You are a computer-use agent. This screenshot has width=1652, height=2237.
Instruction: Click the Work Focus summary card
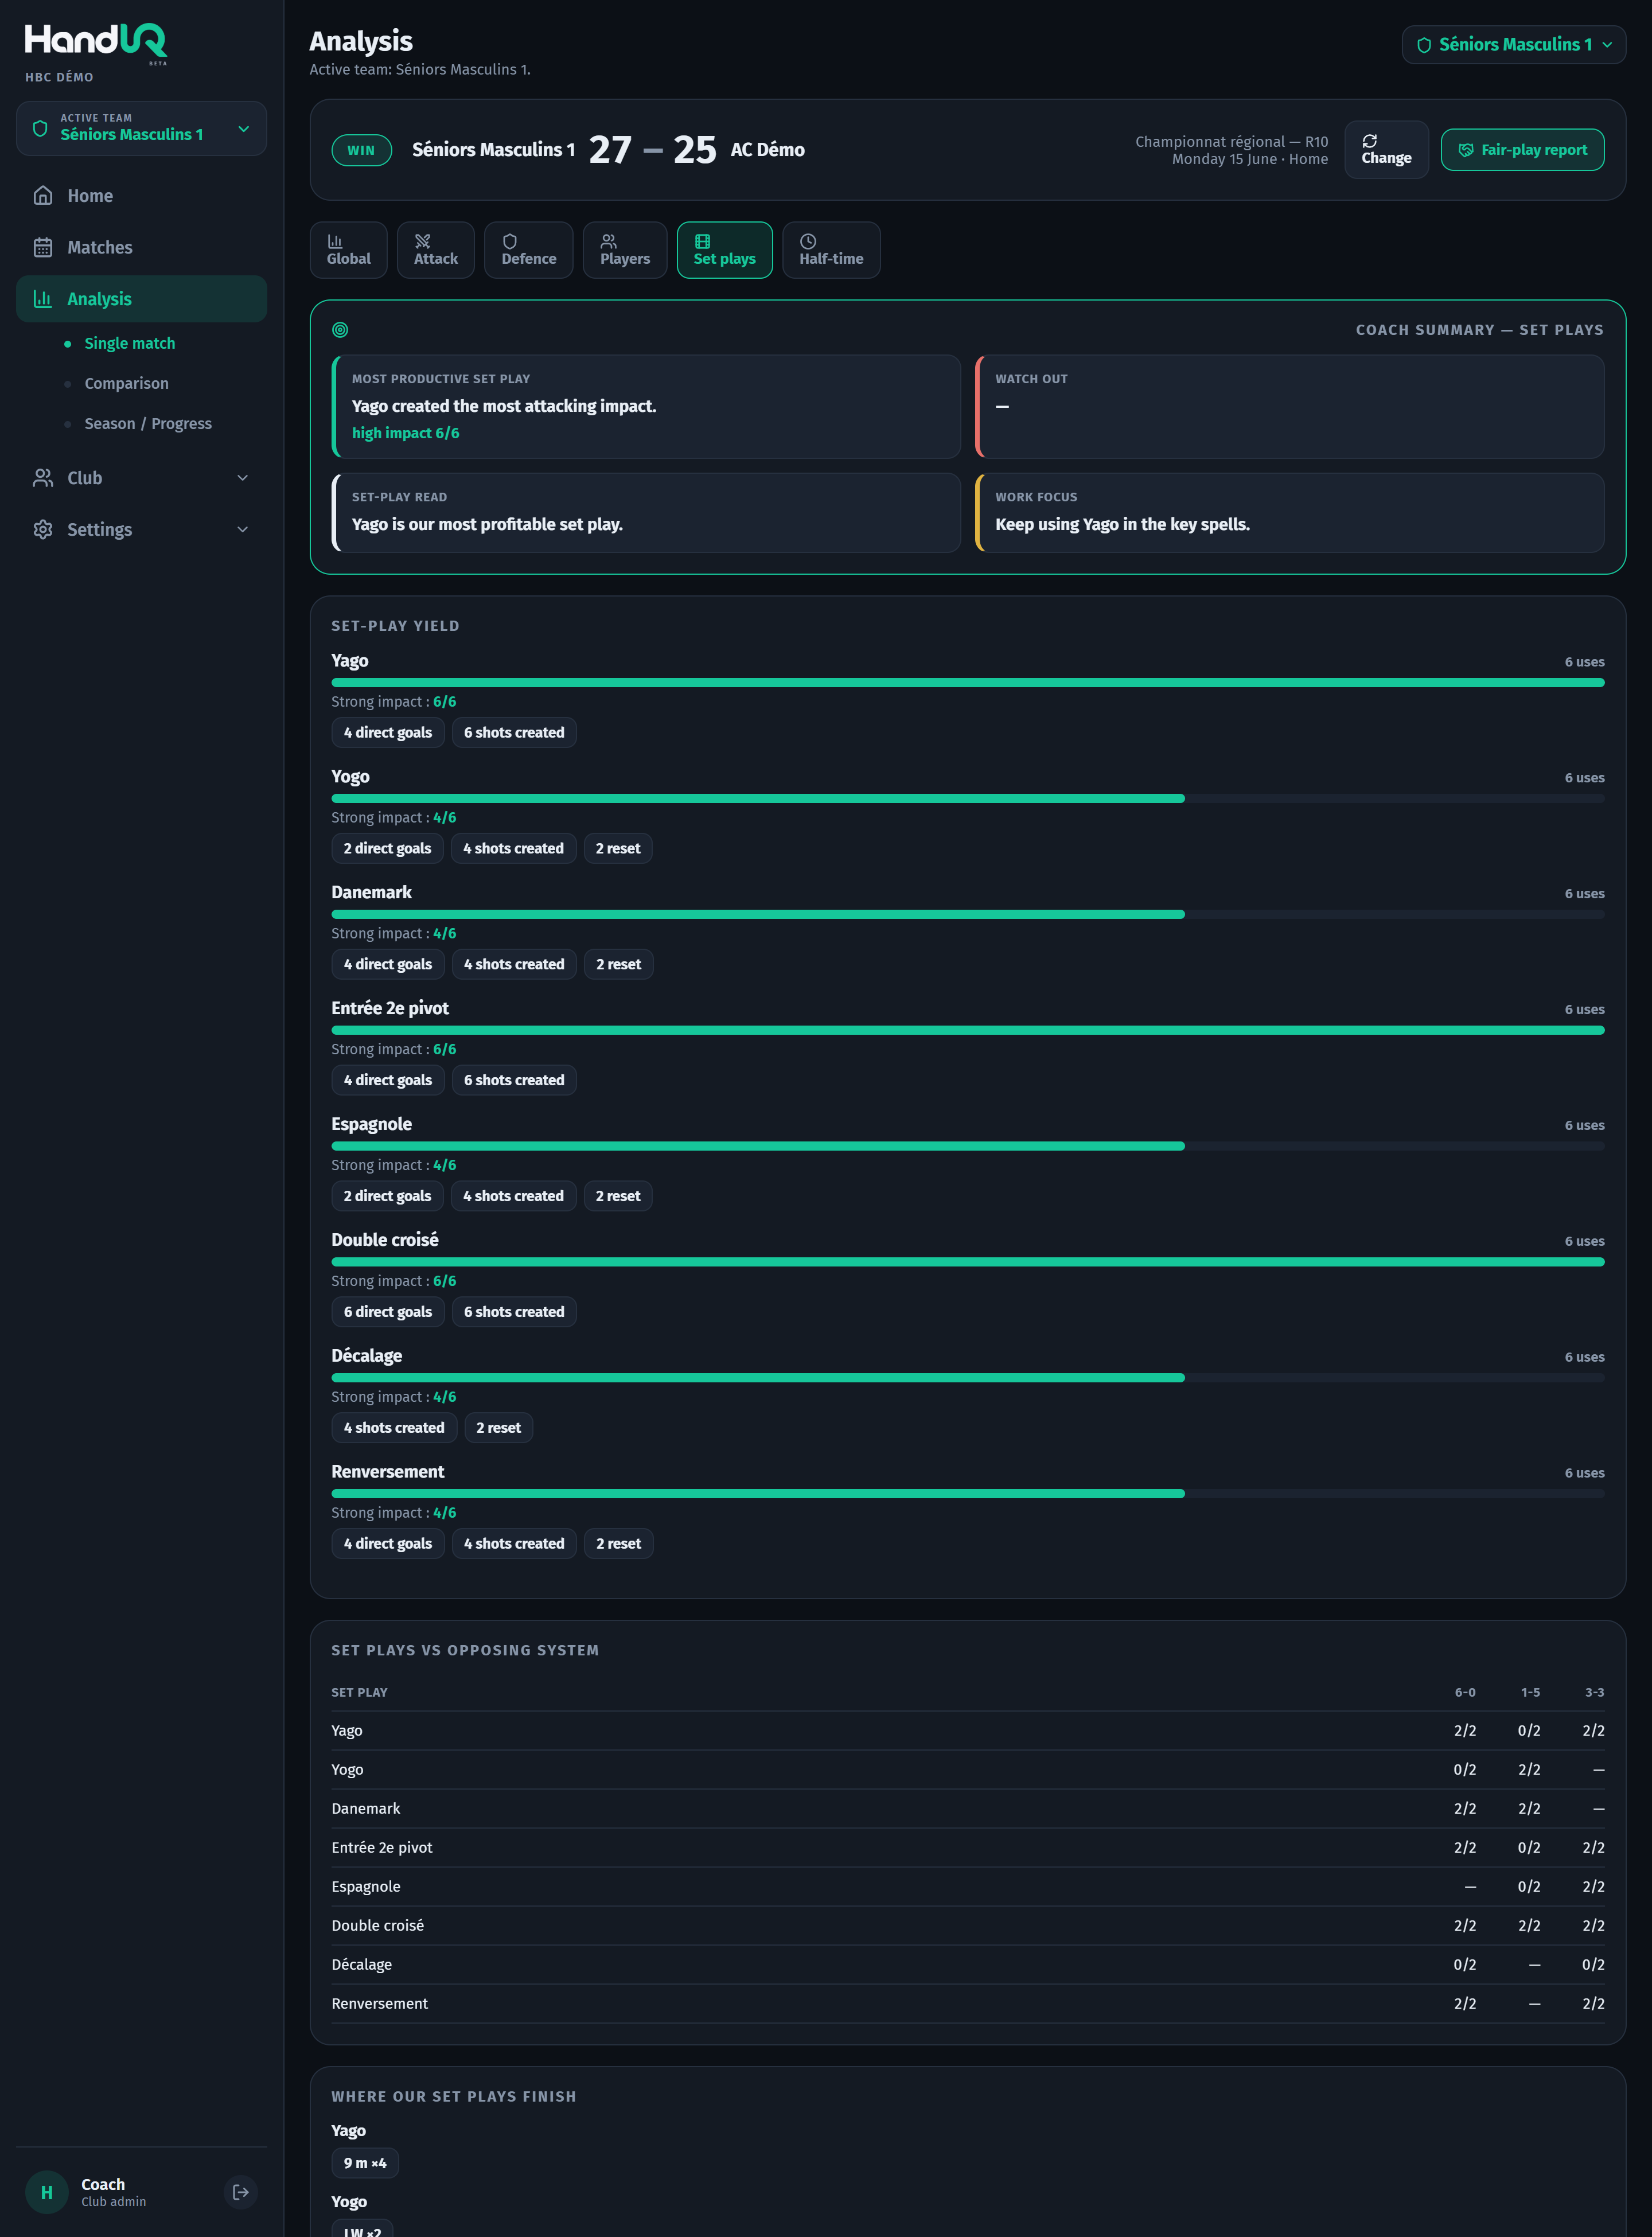(x=1289, y=513)
